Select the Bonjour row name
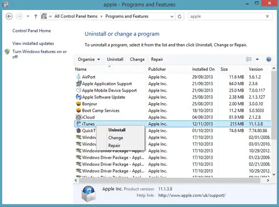Image resolution: width=279 pixels, height=207 pixels. (x=89, y=103)
